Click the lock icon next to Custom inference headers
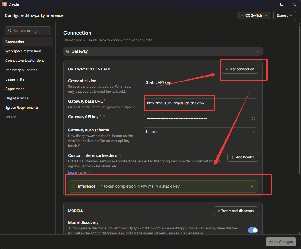Viewport: 301px width, 249px height. (x=119, y=155)
